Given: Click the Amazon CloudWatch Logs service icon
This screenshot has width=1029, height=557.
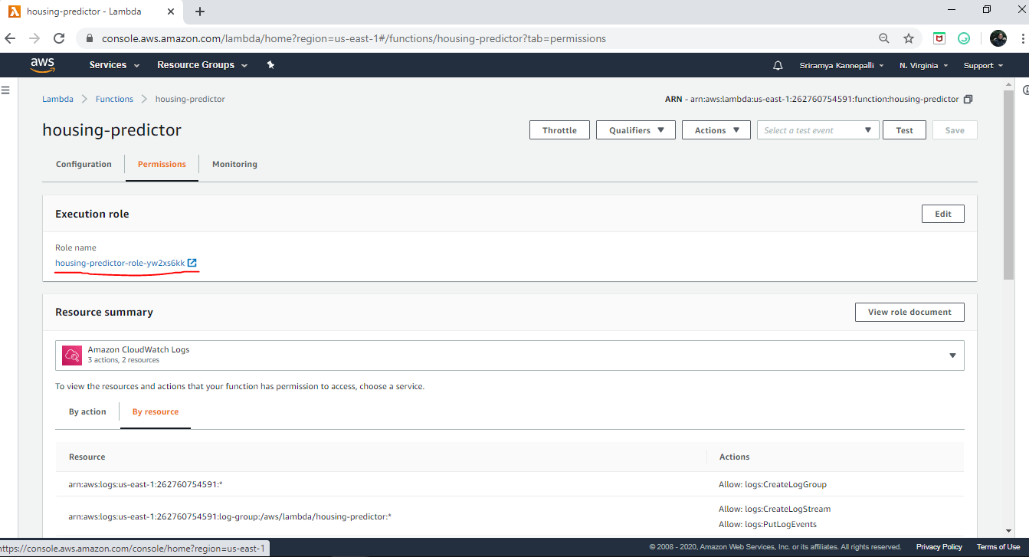Looking at the screenshot, I should tap(72, 355).
